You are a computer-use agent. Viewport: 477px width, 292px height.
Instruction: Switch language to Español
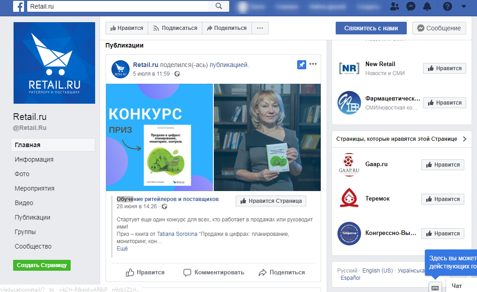point(350,278)
